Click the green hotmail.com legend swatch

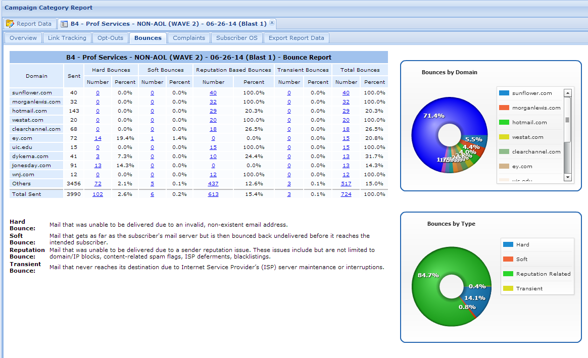[x=504, y=122]
